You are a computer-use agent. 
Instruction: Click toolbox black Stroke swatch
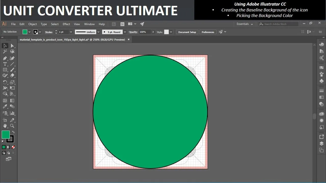(x=10, y=139)
